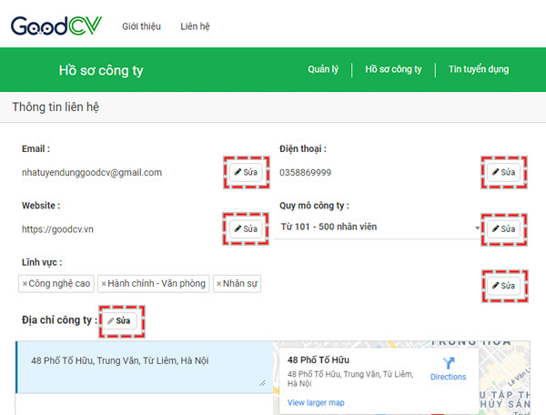This screenshot has width=546, height=415.
Task: Remove the Hành chính - Văn phòng tag
Action: [x=104, y=284]
